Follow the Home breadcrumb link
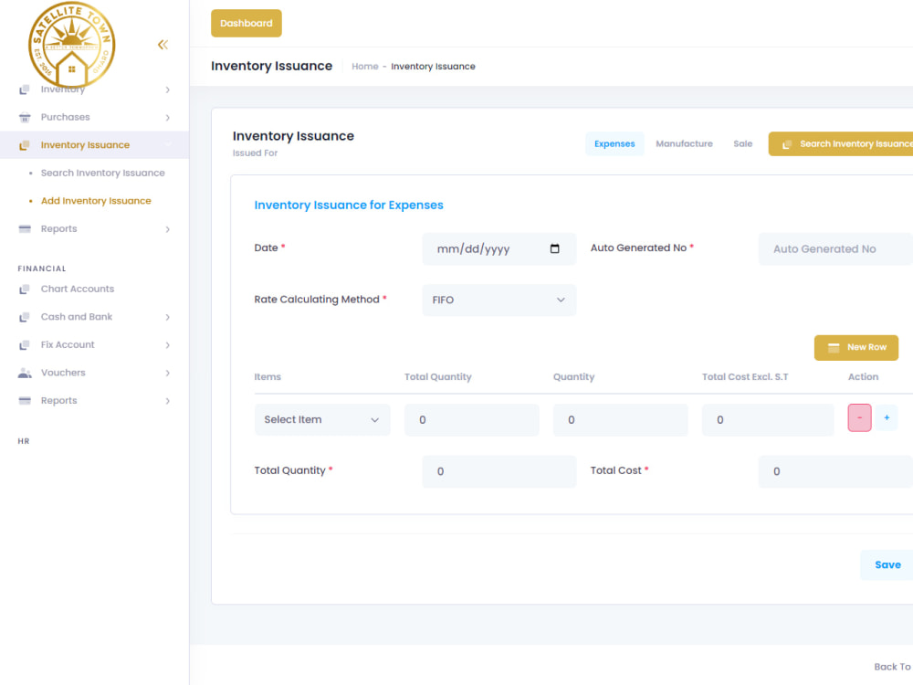The height and width of the screenshot is (685, 913). [x=365, y=67]
